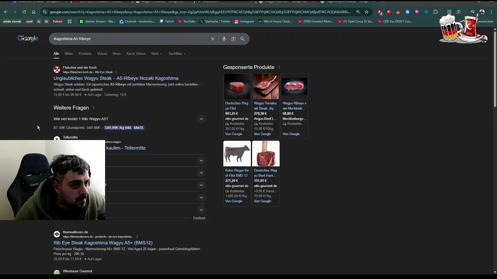The height and width of the screenshot is (279, 497).
Task: Open the Weird House Choir bookmark
Action: click(275, 21)
